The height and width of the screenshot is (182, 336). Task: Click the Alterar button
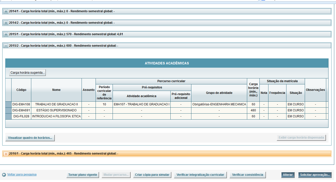(x=288, y=175)
